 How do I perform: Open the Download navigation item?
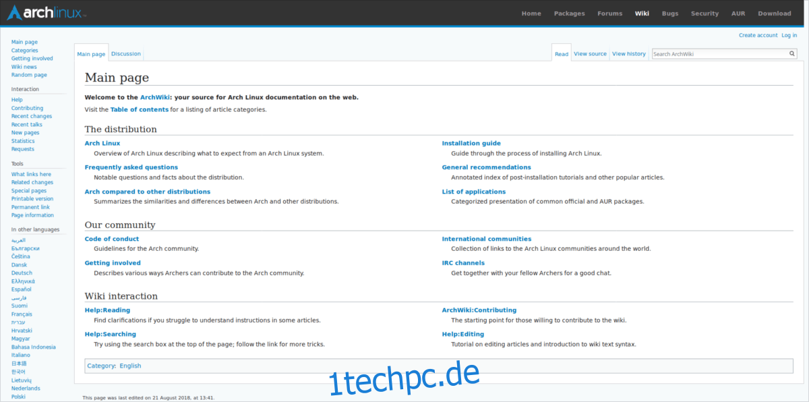coord(775,13)
